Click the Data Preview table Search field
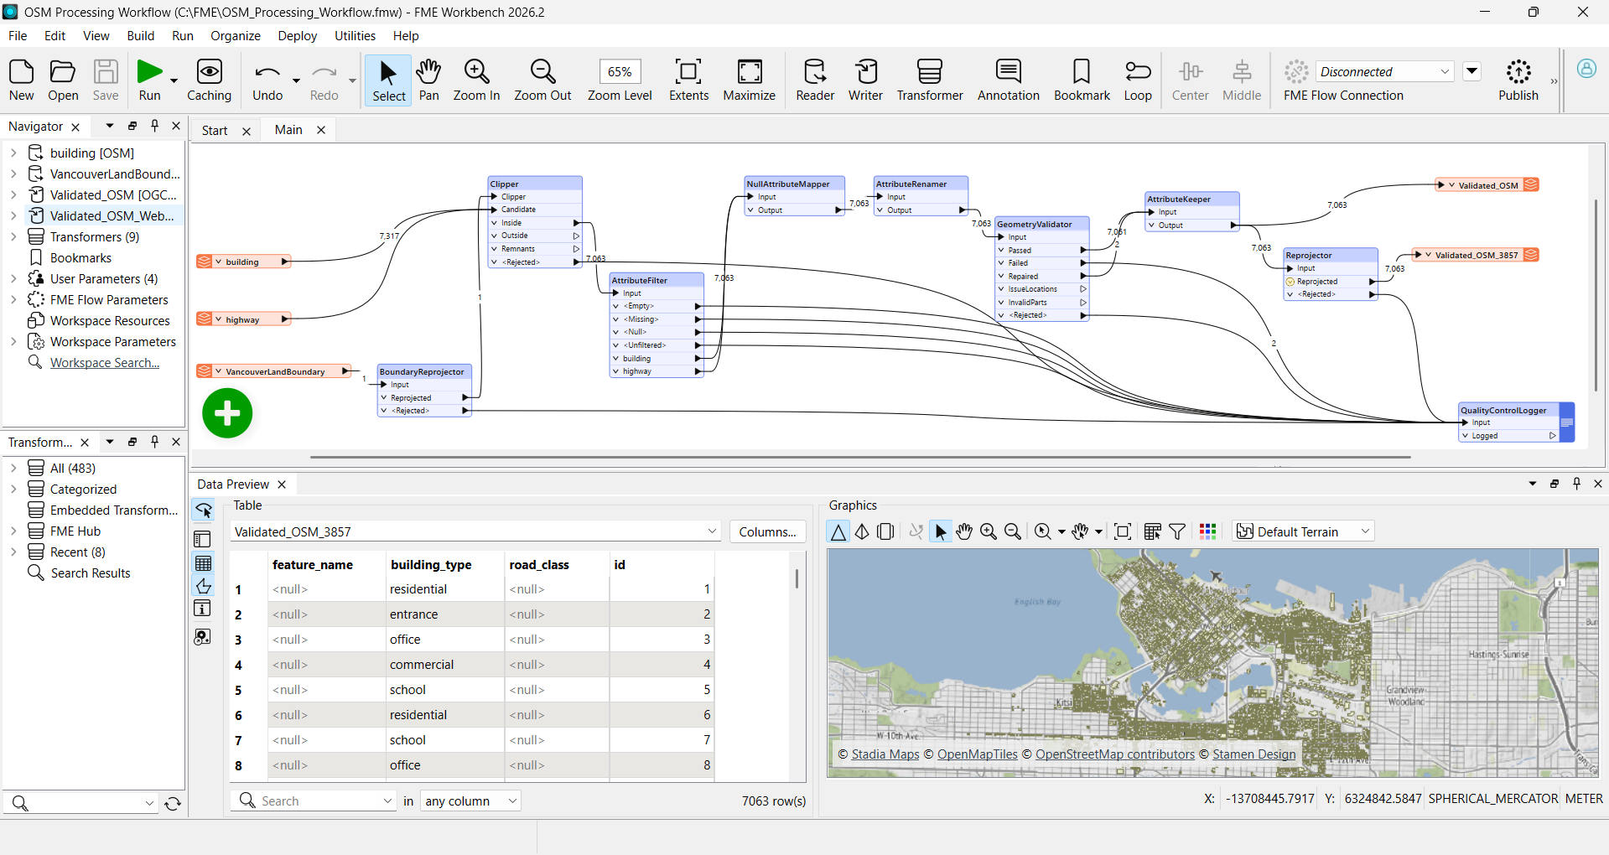This screenshot has height=855, width=1609. (x=314, y=801)
